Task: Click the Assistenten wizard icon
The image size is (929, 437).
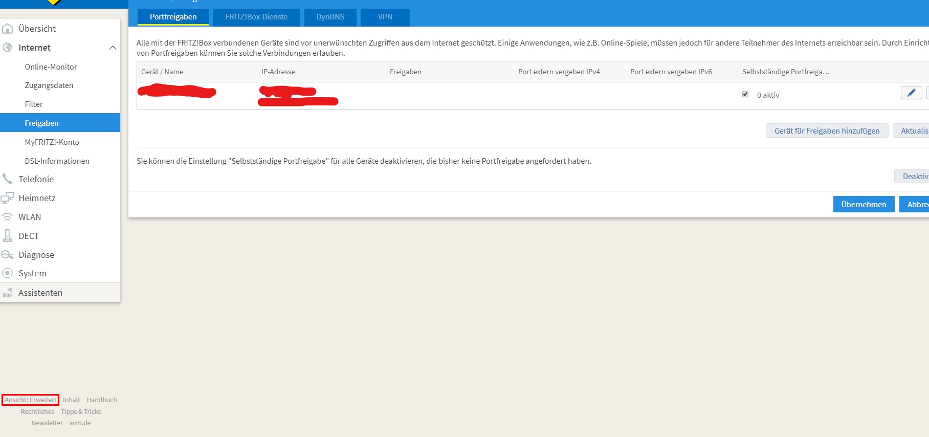Action: pyautogui.click(x=7, y=293)
